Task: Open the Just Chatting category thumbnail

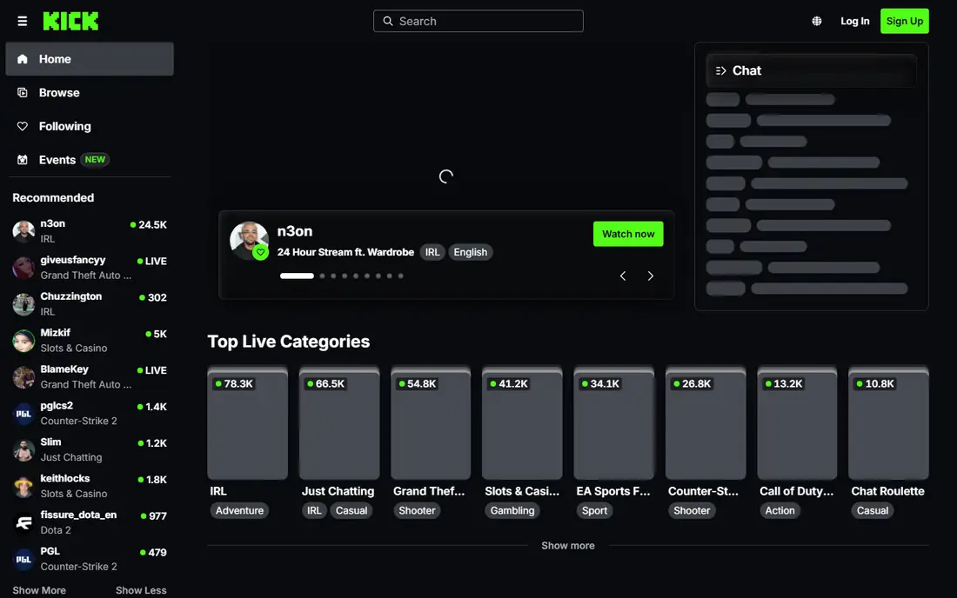Action: coord(338,422)
